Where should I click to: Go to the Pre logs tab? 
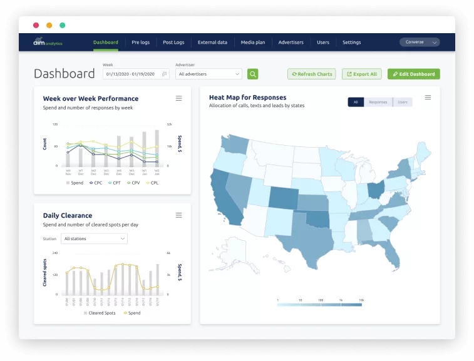pos(140,43)
